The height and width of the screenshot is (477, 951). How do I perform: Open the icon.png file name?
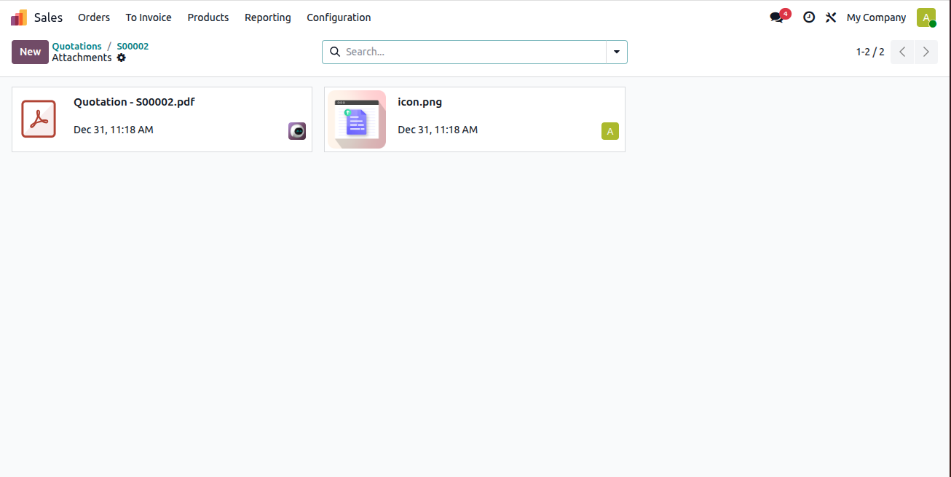[419, 102]
